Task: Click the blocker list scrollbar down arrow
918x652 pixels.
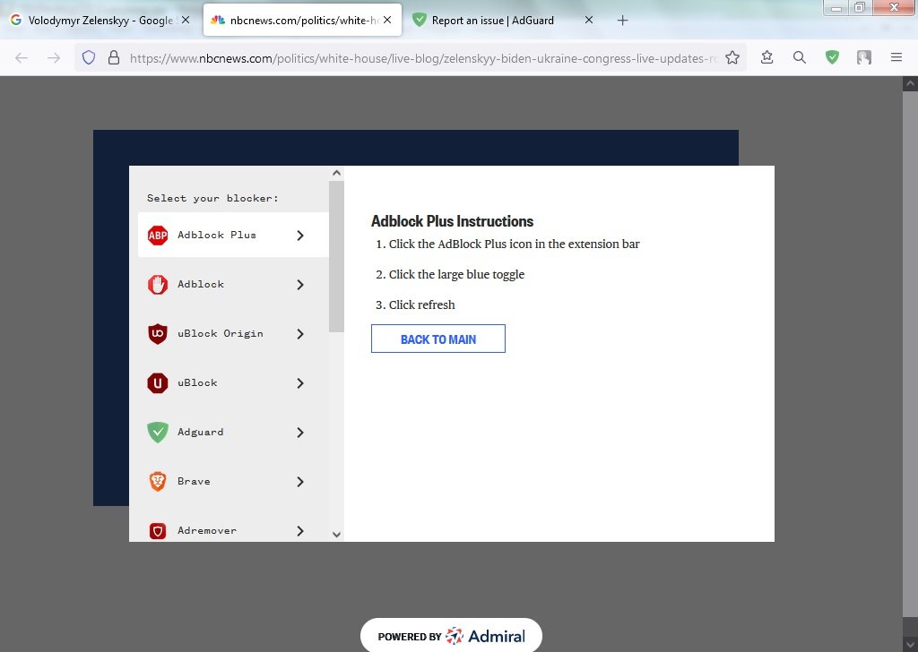Action: [336, 534]
